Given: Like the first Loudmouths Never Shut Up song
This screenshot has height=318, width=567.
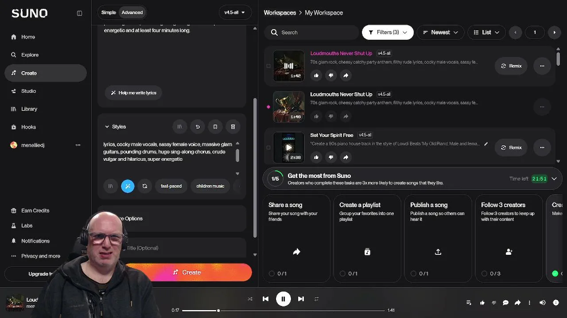Looking at the screenshot, I should pyautogui.click(x=316, y=76).
